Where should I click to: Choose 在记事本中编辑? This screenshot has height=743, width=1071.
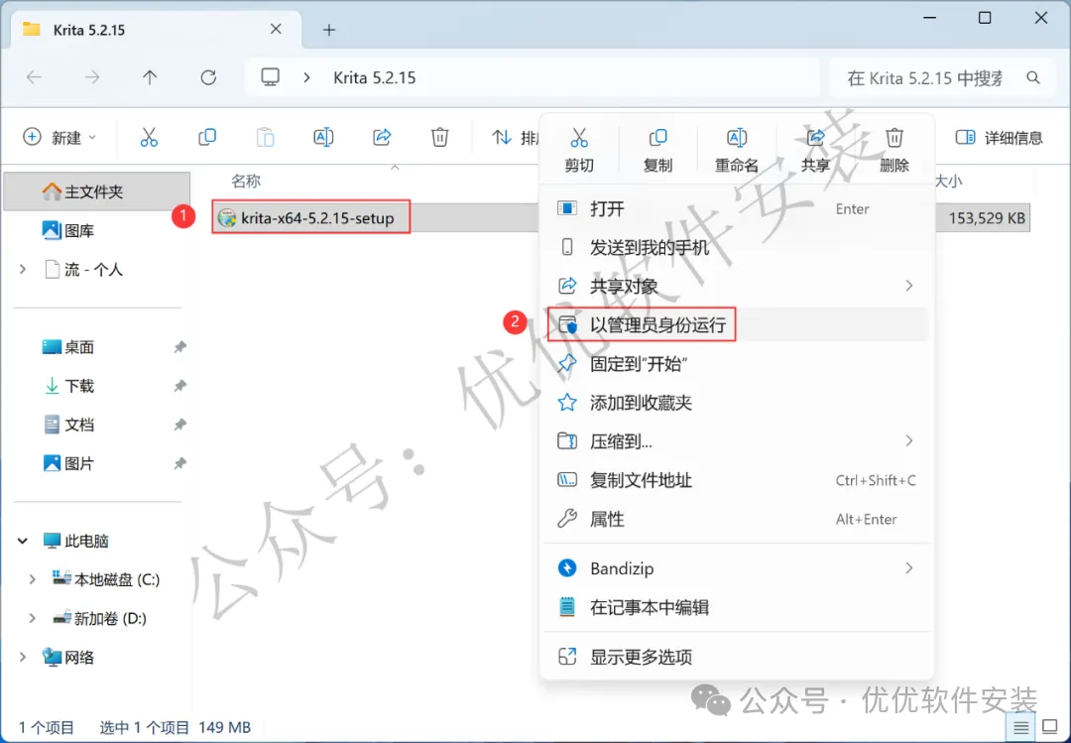[x=737, y=607]
